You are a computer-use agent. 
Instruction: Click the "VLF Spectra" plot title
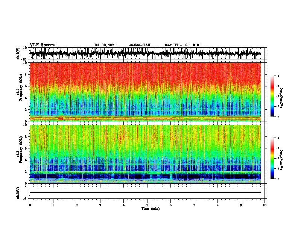click(43, 45)
